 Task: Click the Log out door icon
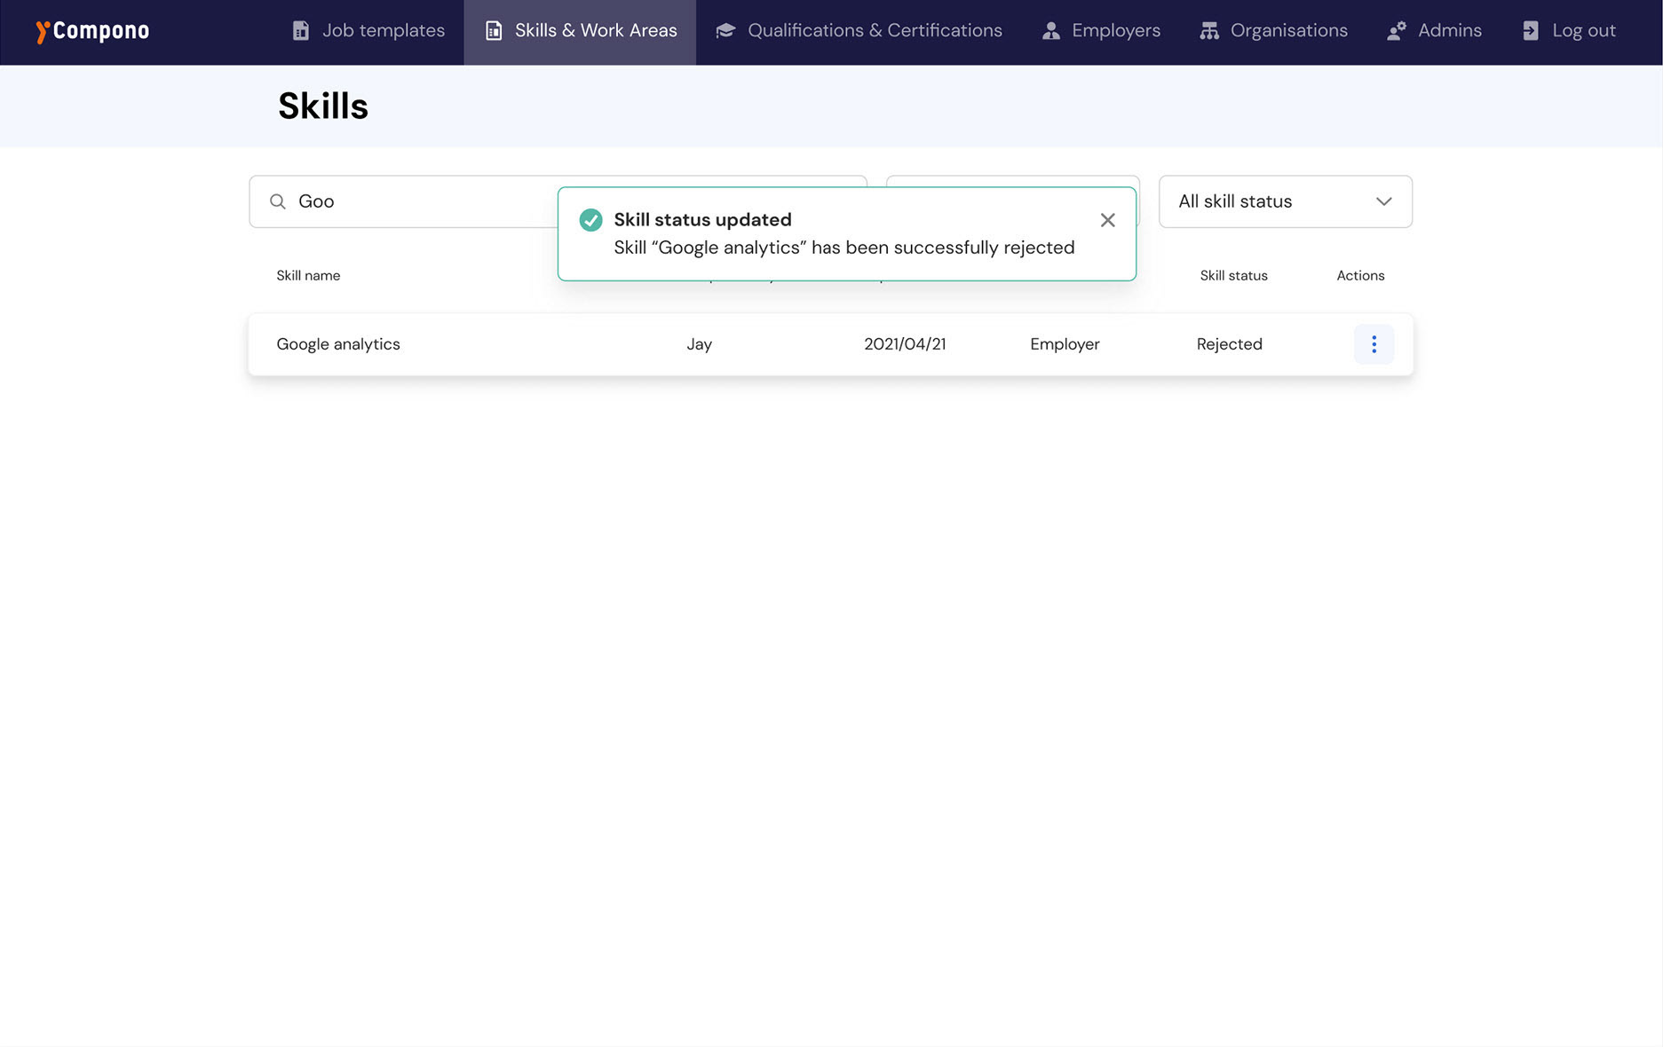[x=1531, y=31]
